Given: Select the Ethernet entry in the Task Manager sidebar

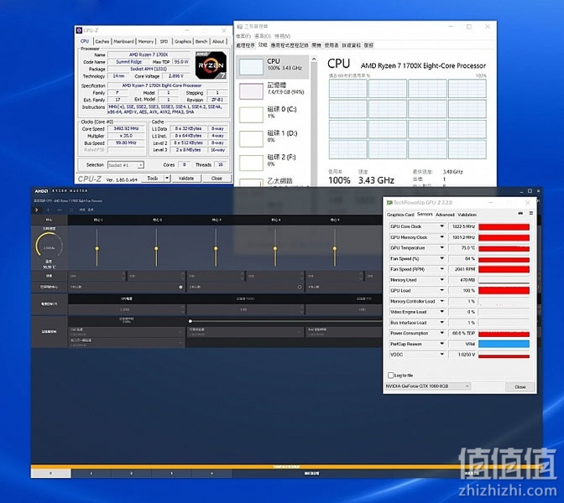Looking at the screenshot, I should coord(273,181).
